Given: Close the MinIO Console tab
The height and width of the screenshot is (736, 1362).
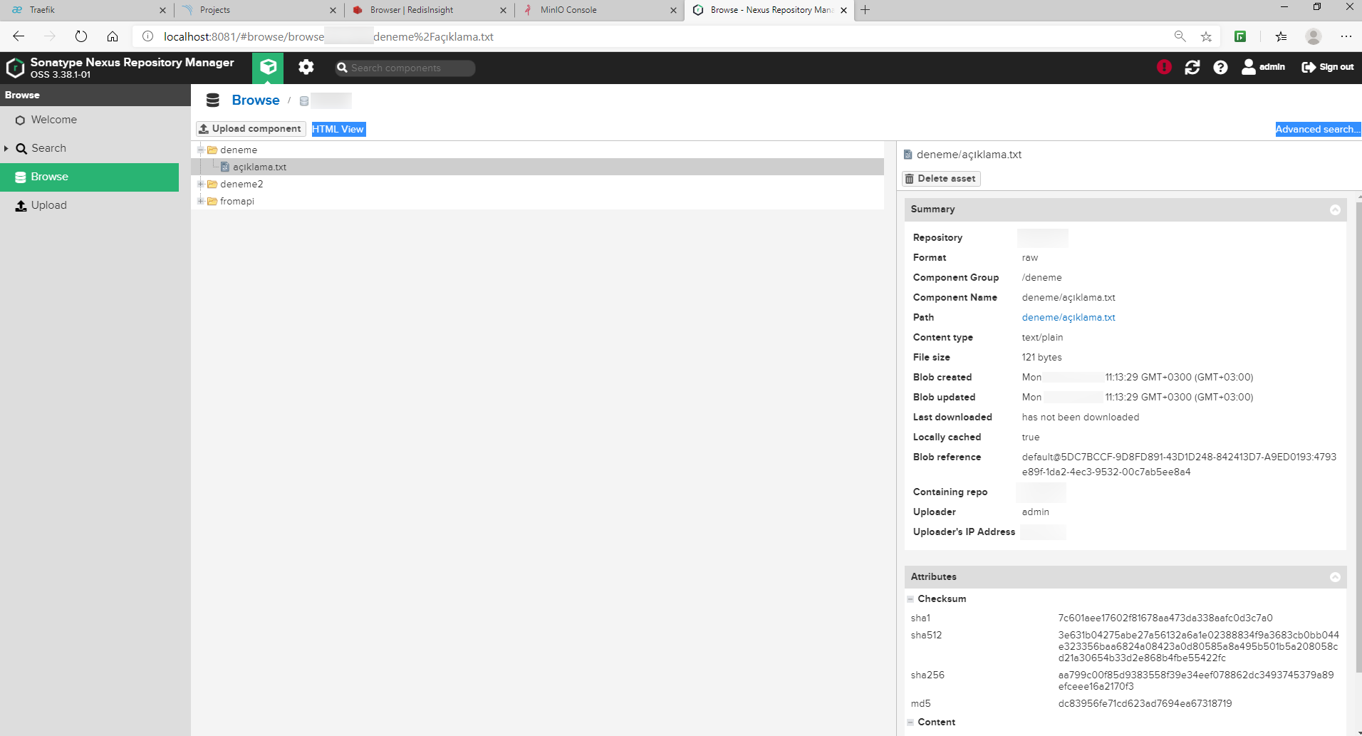Looking at the screenshot, I should point(673,10).
